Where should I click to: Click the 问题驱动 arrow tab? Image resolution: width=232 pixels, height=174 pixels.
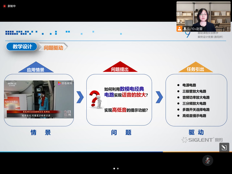click(x=54, y=47)
